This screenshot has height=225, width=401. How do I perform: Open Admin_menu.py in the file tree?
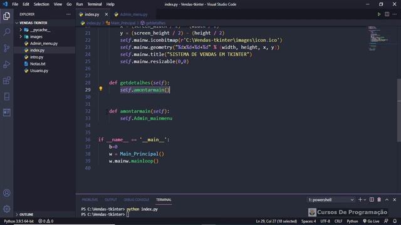[x=44, y=44]
